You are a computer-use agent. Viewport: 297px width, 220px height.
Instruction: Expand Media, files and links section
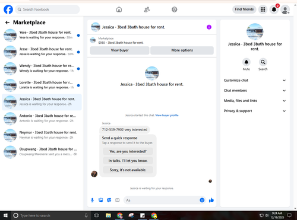255,101
